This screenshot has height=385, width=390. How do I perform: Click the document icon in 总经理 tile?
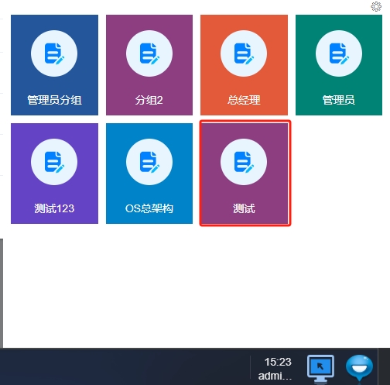coord(244,53)
